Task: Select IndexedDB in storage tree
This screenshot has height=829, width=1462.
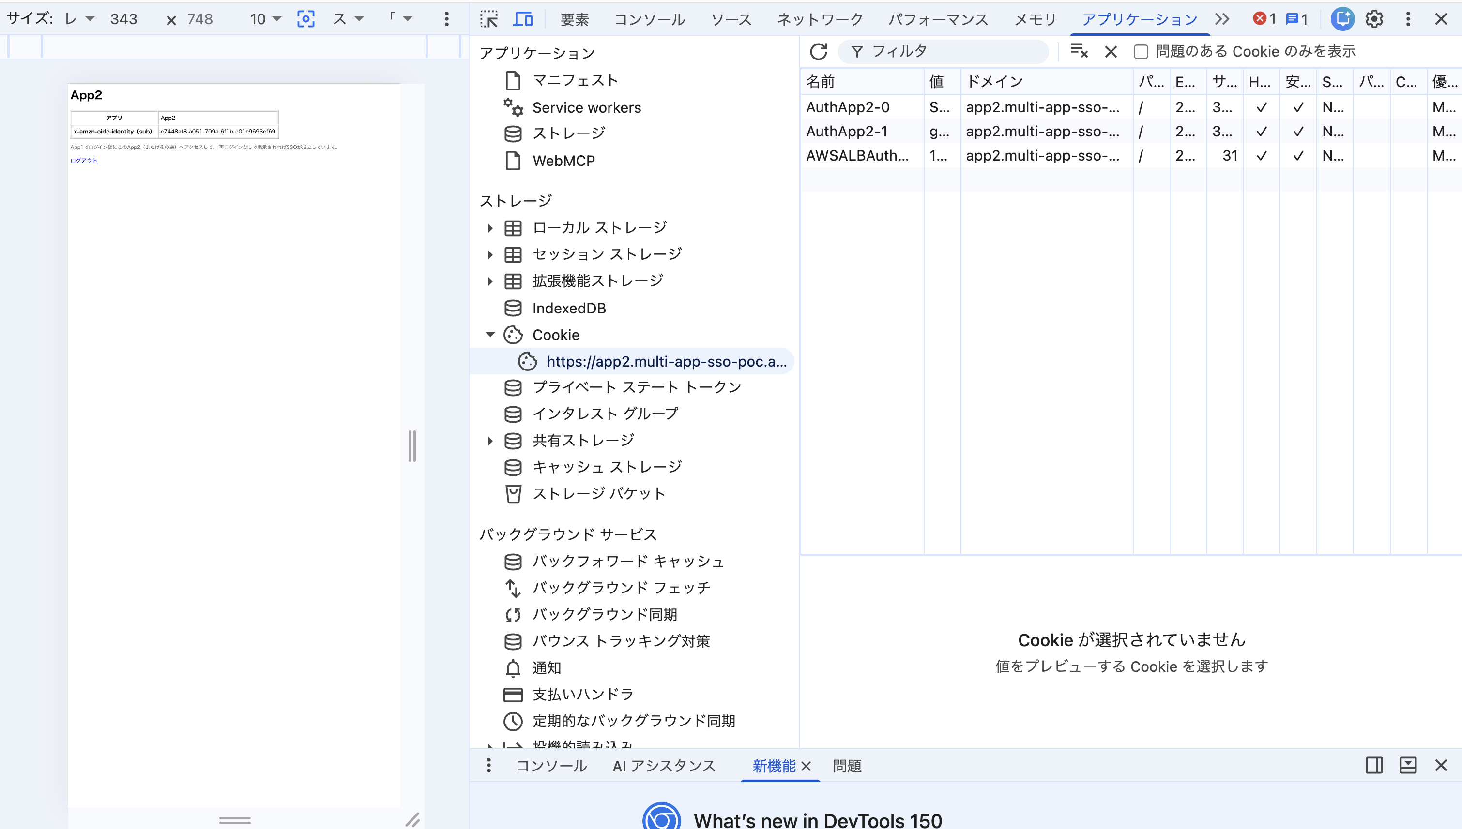Action: click(555, 309)
